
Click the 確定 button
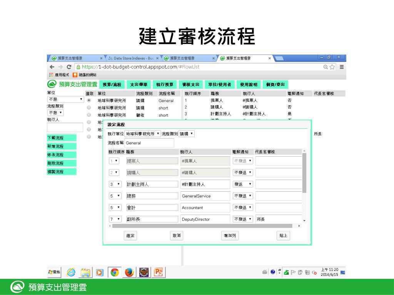[130, 235]
